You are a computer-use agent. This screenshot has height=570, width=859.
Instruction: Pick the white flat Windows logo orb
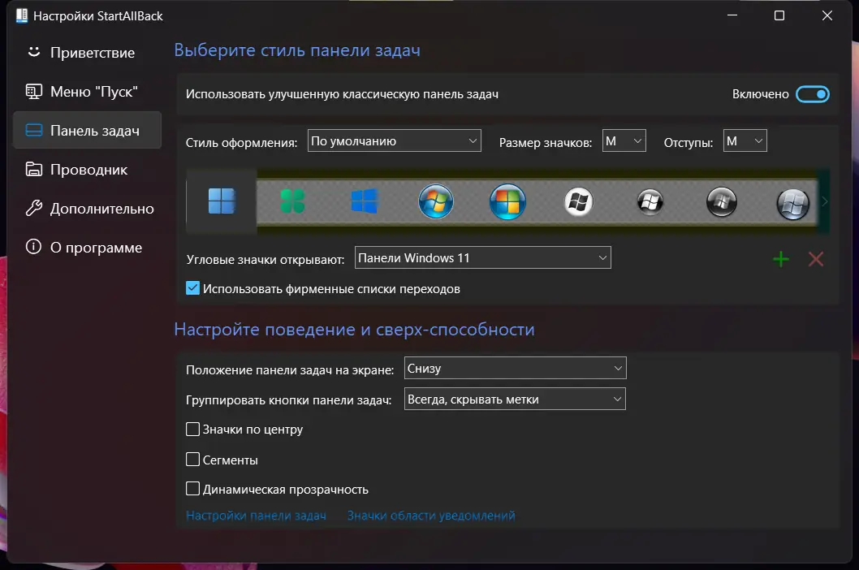point(578,201)
